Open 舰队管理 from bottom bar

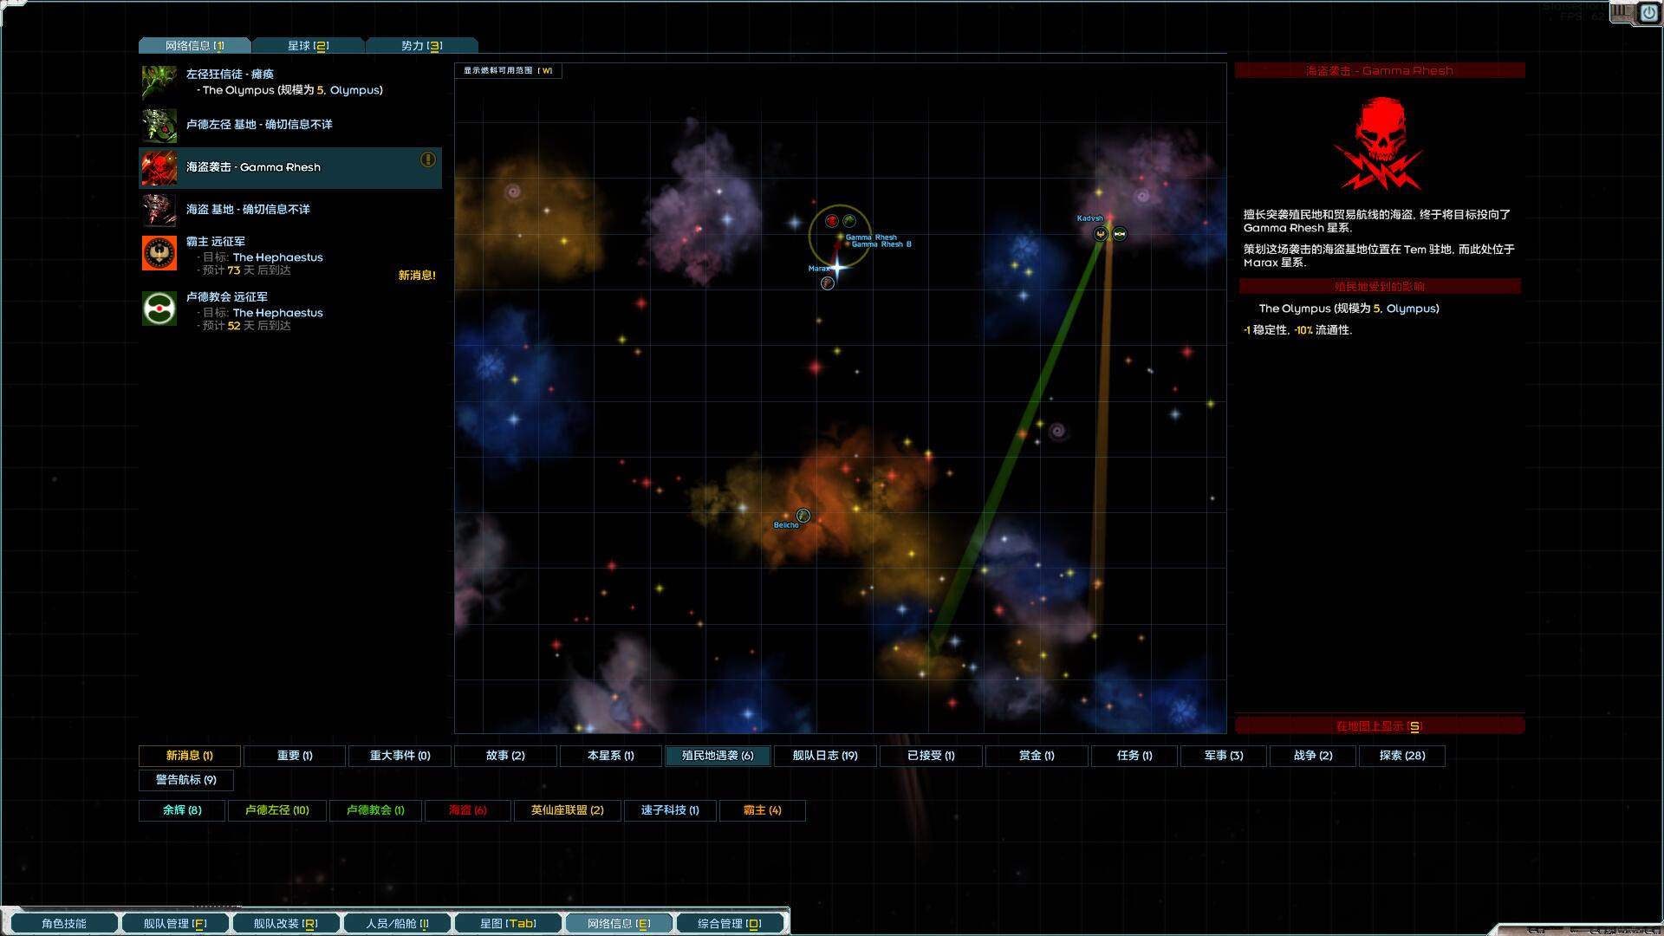[x=175, y=924]
